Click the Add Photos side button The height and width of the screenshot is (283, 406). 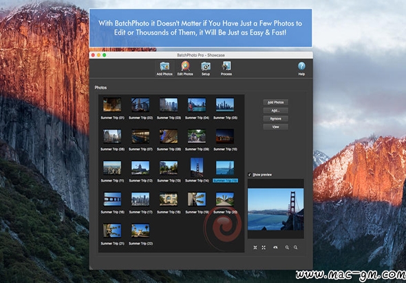276,103
